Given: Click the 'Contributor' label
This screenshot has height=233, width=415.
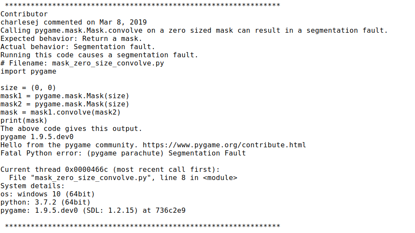Looking at the screenshot, I should [24, 14].
